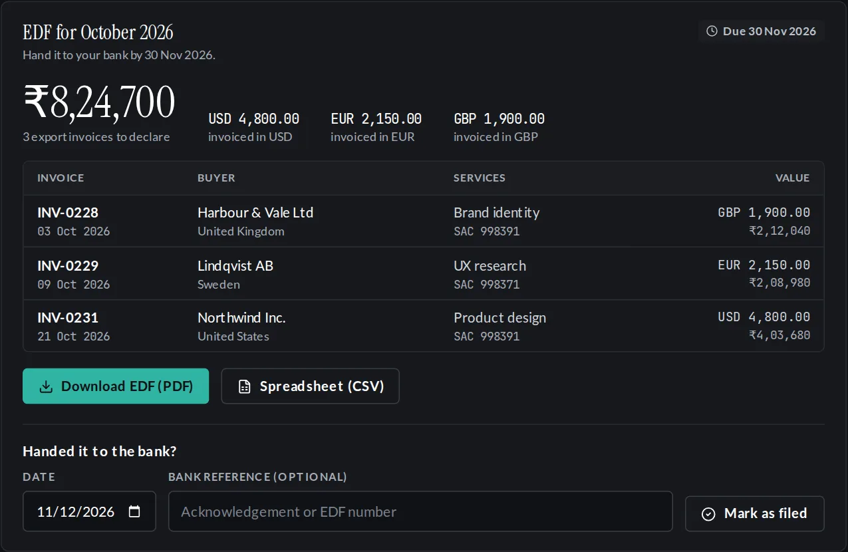Click the VALUE column header
The height and width of the screenshot is (552, 848).
(x=792, y=178)
